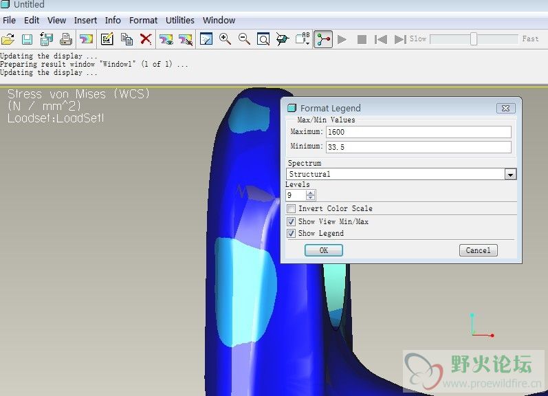Viewport: 548px width, 396px height.
Task: Open the View menu
Action: (x=56, y=20)
